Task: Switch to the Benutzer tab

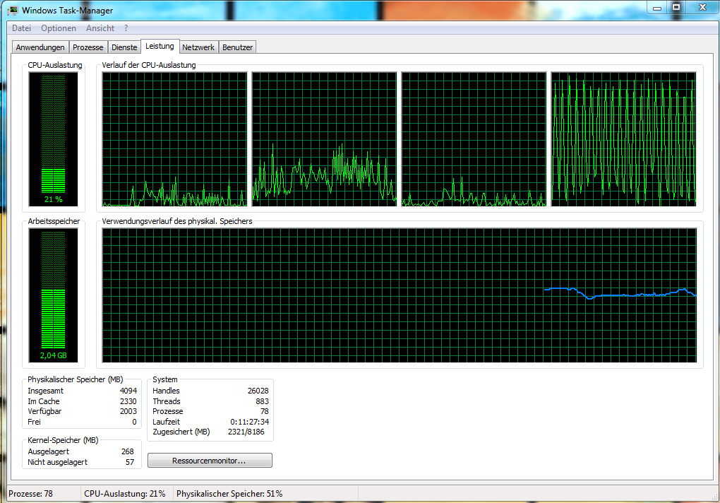Action: [237, 47]
